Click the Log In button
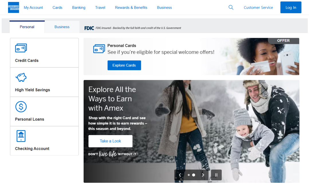This screenshot has height=184, width=309. [291, 7]
